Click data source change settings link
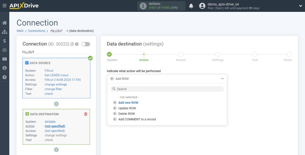The height and width of the screenshot is (155, 305). [x=56, y=84]
